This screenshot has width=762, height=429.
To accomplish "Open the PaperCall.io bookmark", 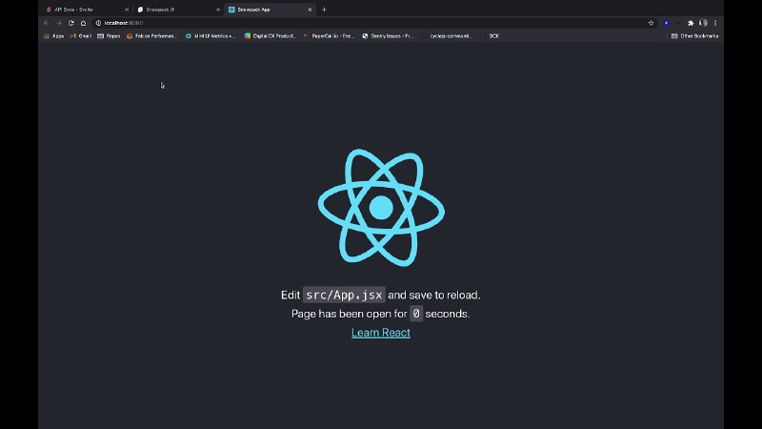I will click(329, 36).
